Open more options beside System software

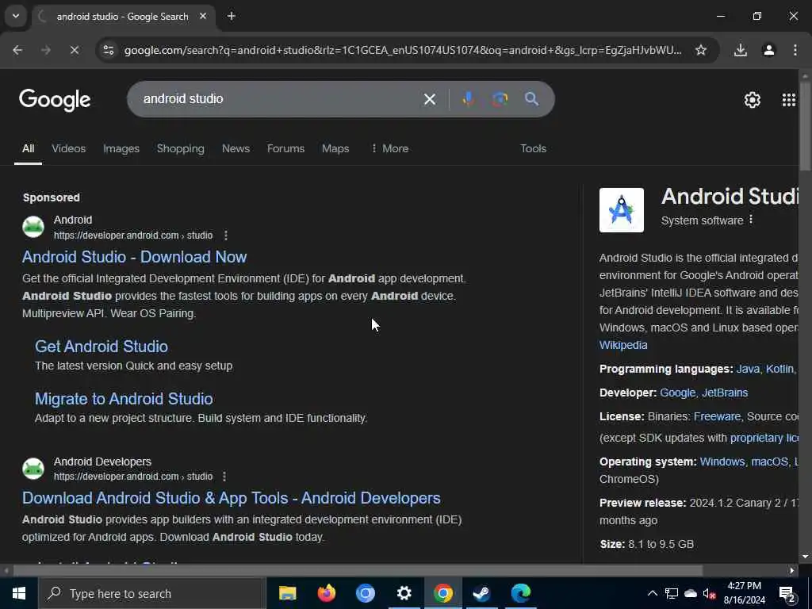pyautogui.click(x=751, y=220)
